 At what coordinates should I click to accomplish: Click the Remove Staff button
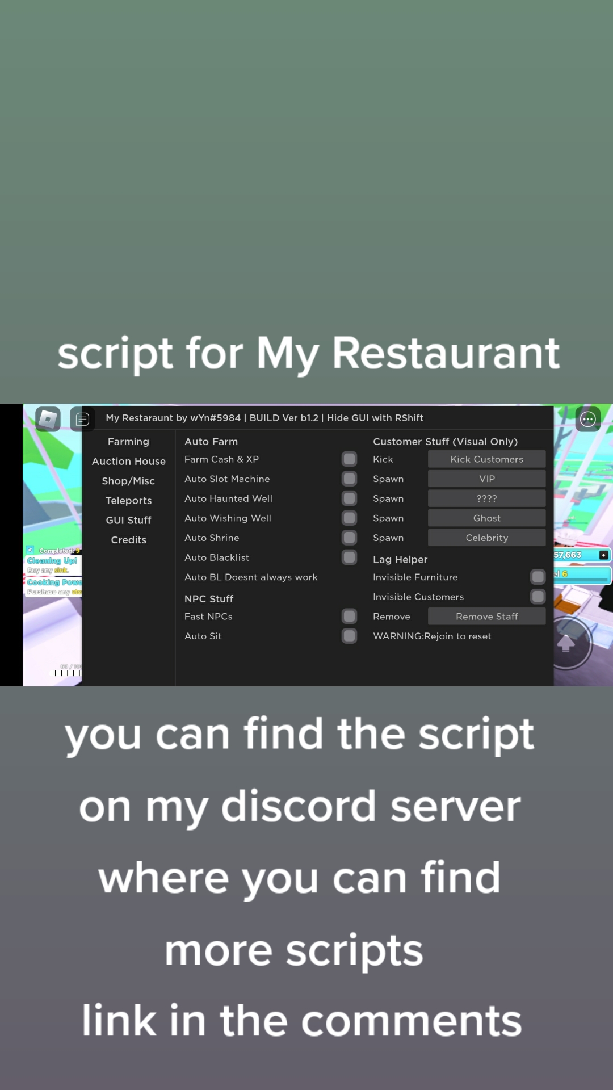(487, 616)
